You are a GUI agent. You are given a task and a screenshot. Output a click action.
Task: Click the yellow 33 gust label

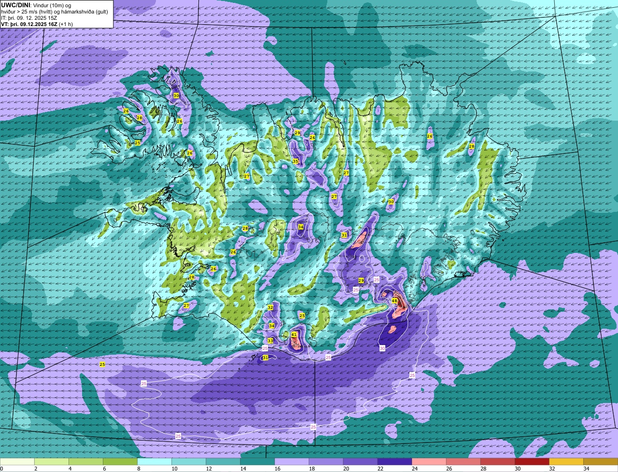pyautogui.click(x=270, y=341)
